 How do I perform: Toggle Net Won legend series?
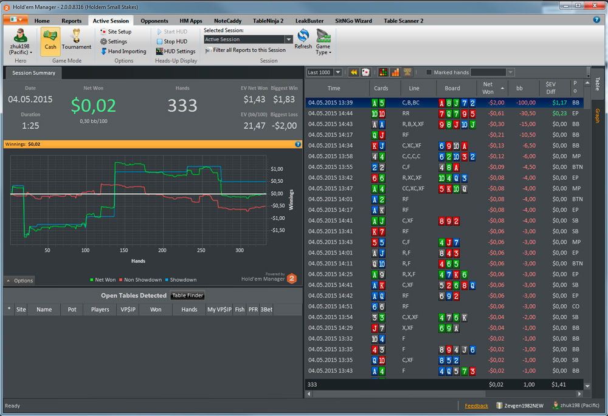coord(103,279)
